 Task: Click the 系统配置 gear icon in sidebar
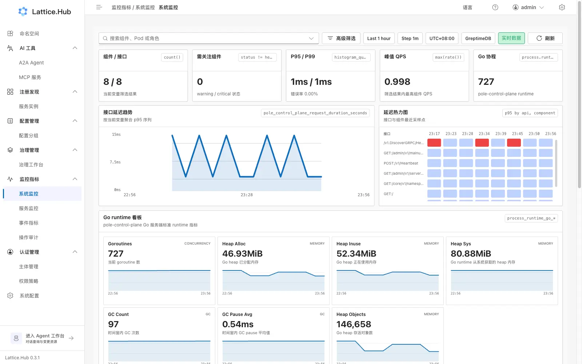(x=10, y=296)
